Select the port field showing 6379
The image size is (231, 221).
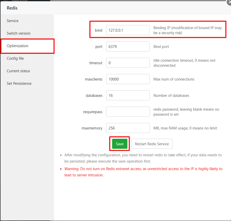click(x=128, y=46)
